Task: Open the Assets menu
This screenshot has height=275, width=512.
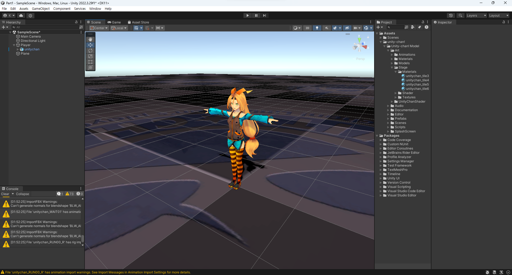Action: (x=24, y=9)
